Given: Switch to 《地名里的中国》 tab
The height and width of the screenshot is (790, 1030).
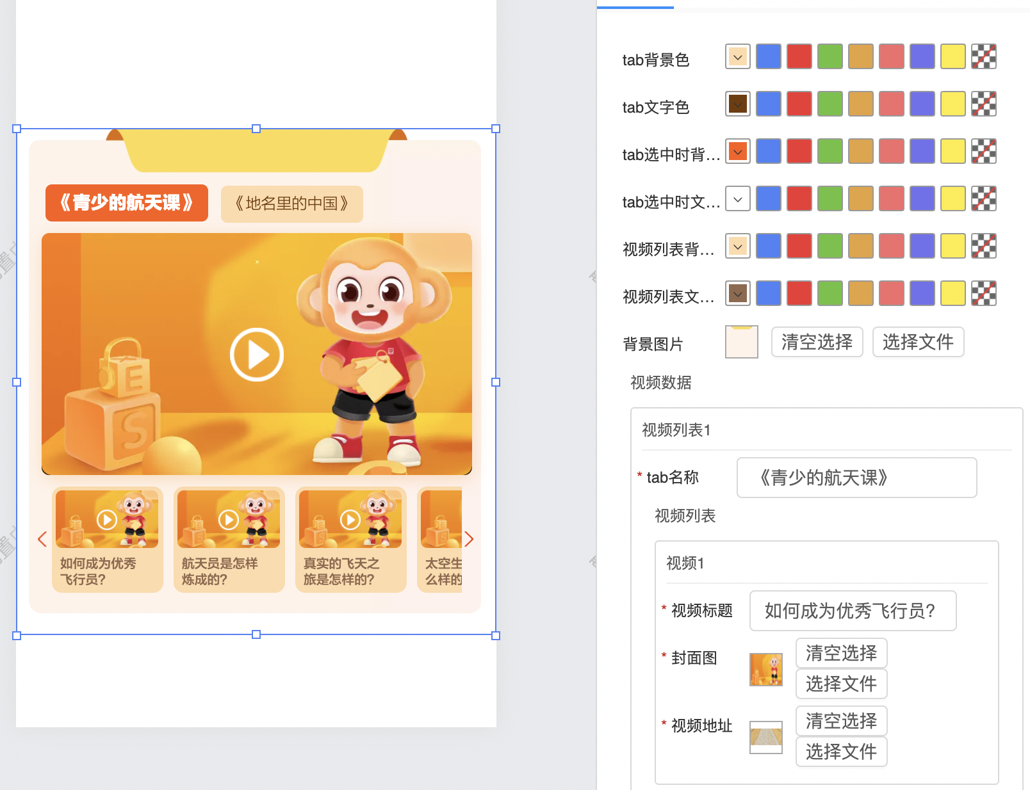Looking at the screenshot, I should (291, 204).
